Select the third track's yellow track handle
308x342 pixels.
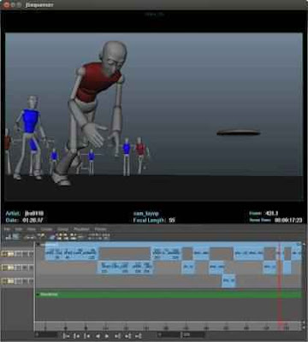(x=8, y=281)
